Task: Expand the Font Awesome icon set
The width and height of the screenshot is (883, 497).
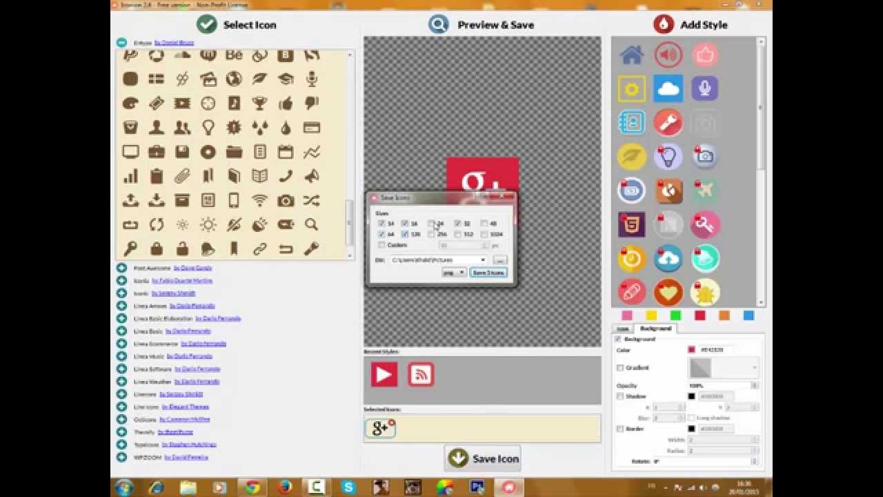Action: point(121,268)
